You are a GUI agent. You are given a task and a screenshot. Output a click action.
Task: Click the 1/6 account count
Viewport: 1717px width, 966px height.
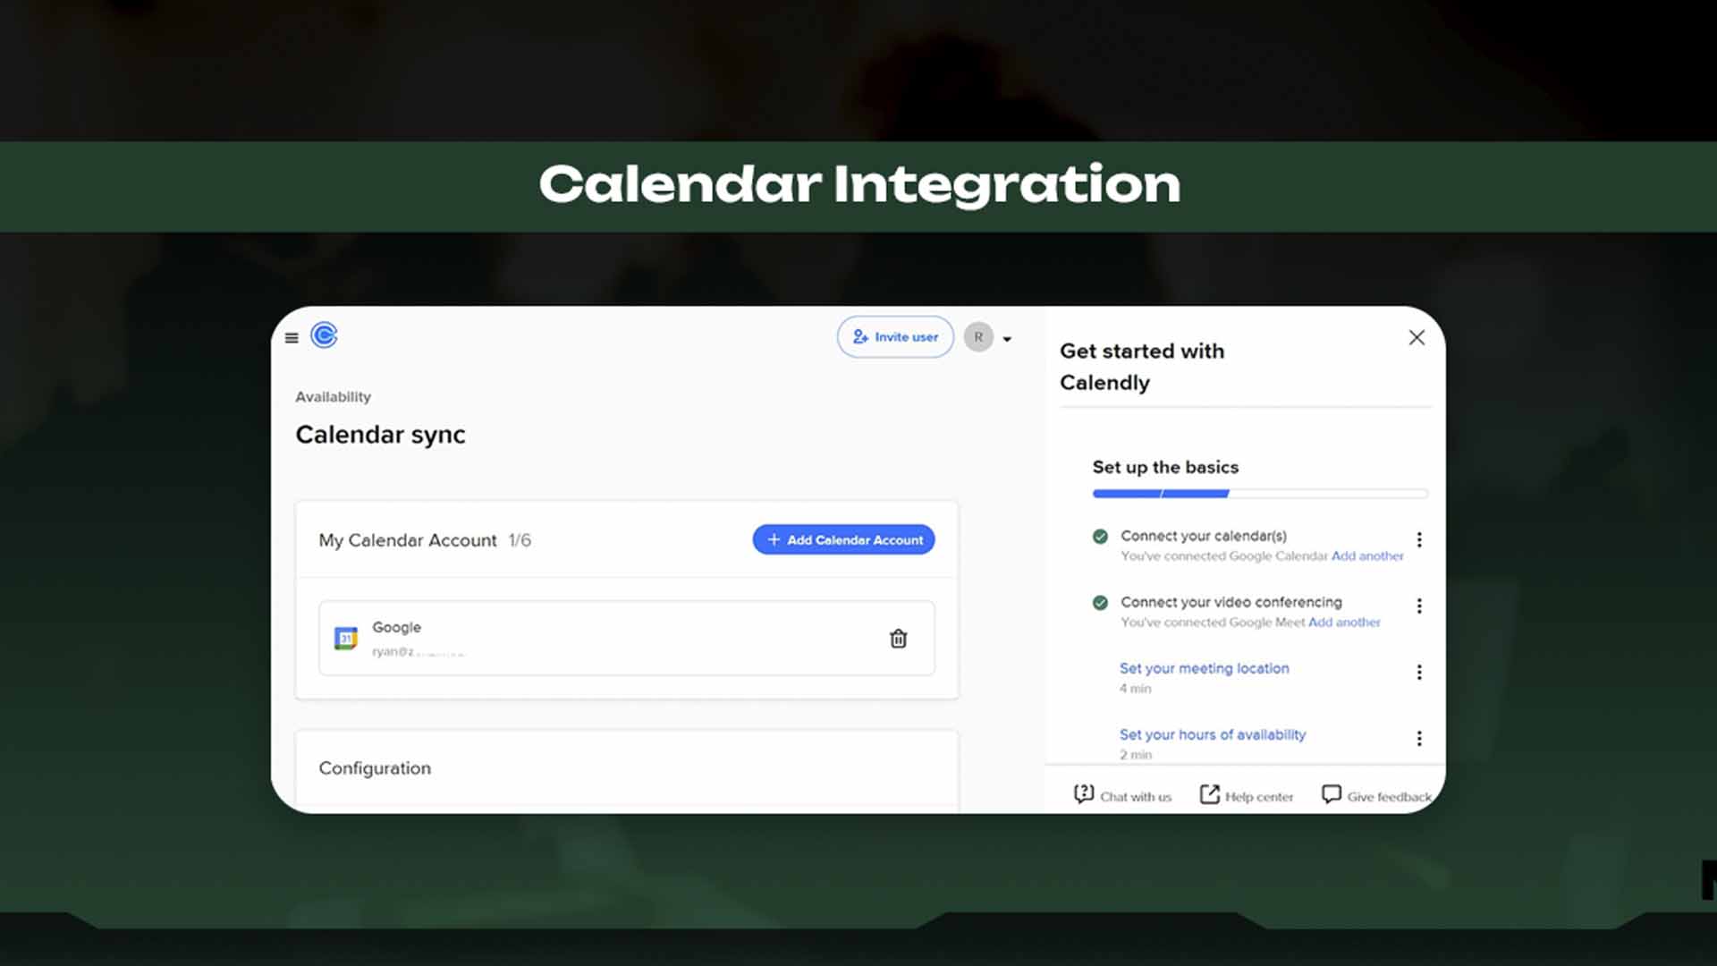[x=520, y=540]
